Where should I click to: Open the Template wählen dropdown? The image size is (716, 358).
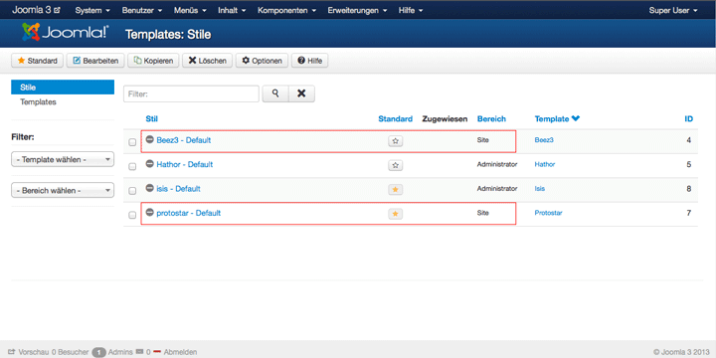pos(63,160)
